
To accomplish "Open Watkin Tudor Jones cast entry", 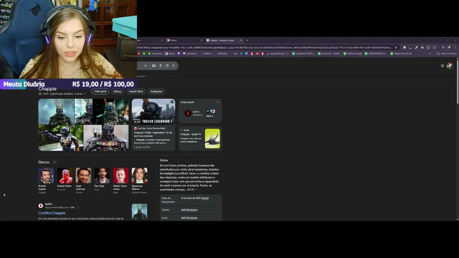I will [120, 181].
